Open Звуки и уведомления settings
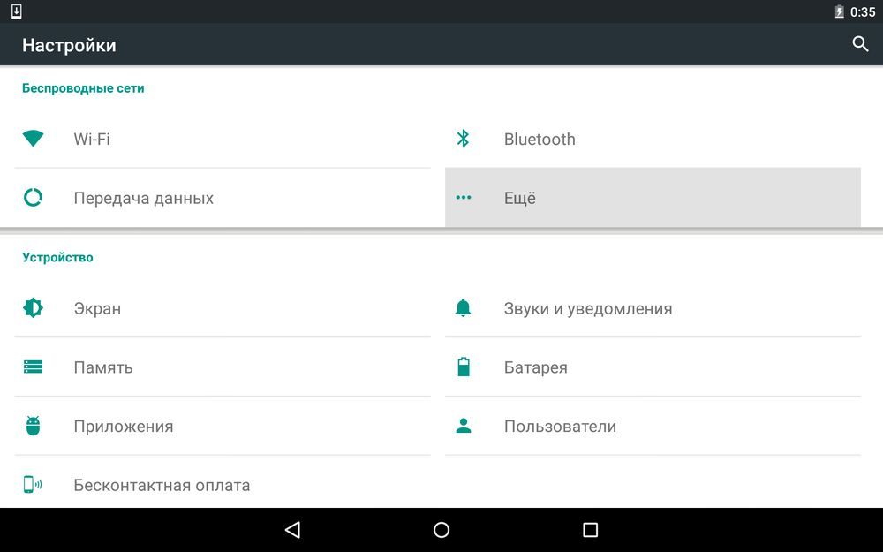The width and height of the screenshot is (883, 552). click(x=653, y=308)
